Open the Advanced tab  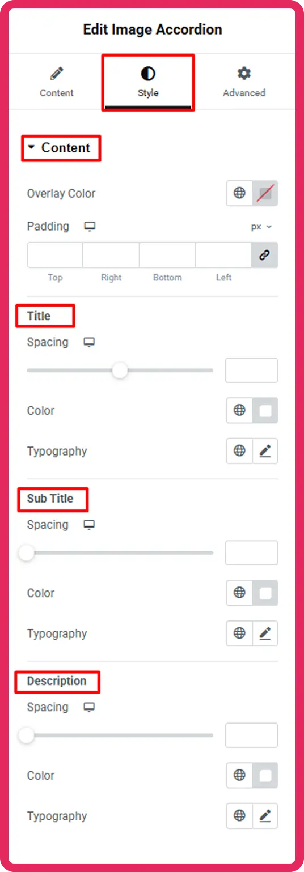pos(244,82)
